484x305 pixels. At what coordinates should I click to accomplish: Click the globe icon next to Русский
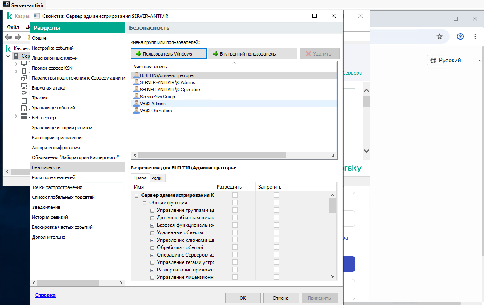click(x=433, y=60)
